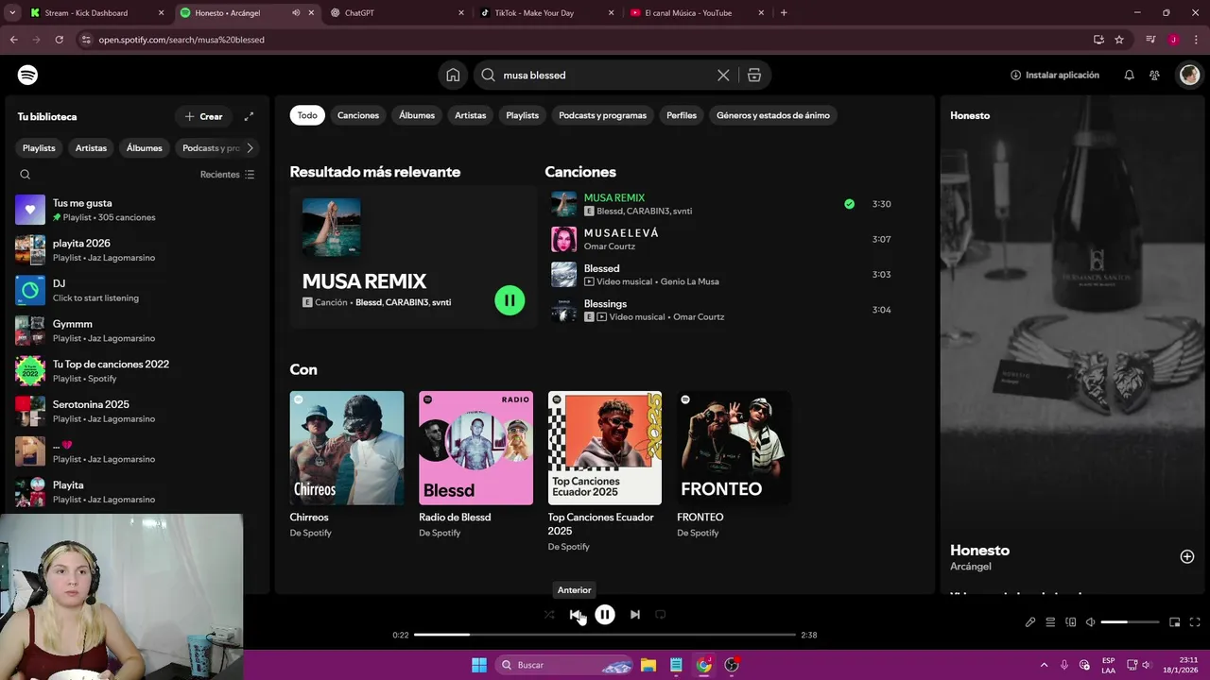Open the Tus me gusta playlist

(x=137, y=210)
